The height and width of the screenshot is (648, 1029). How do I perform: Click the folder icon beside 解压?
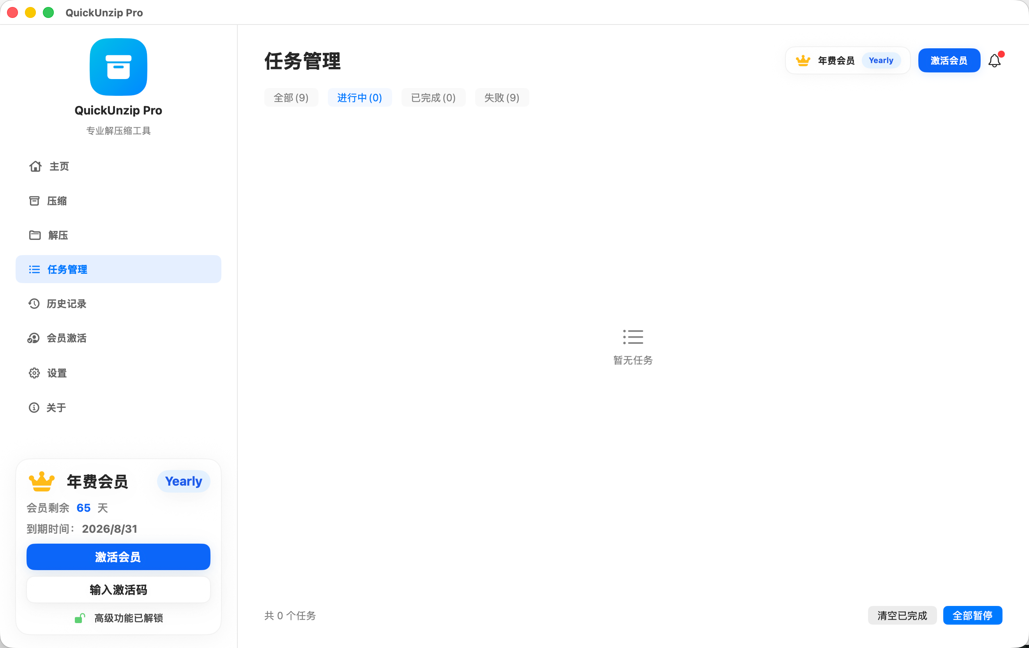click(x=35, y=235)
